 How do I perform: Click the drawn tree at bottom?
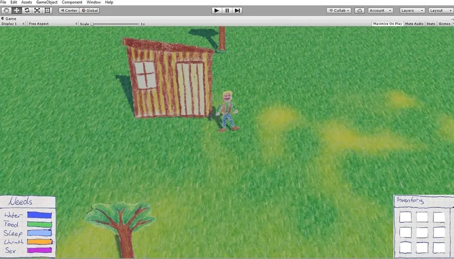click(121, 229)
